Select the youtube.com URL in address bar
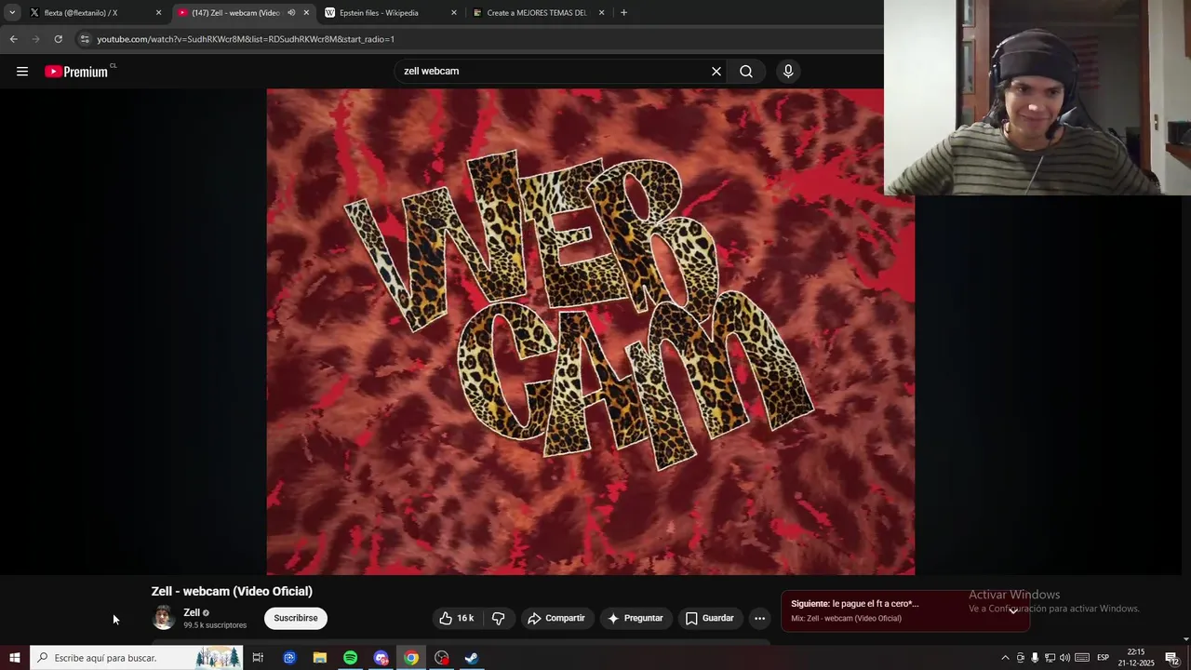 pyautogui.click(x=246, y=39)
